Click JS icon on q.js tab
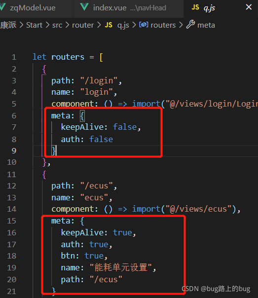The height and width of the screenshot is (298, 258). pos(195,7)
